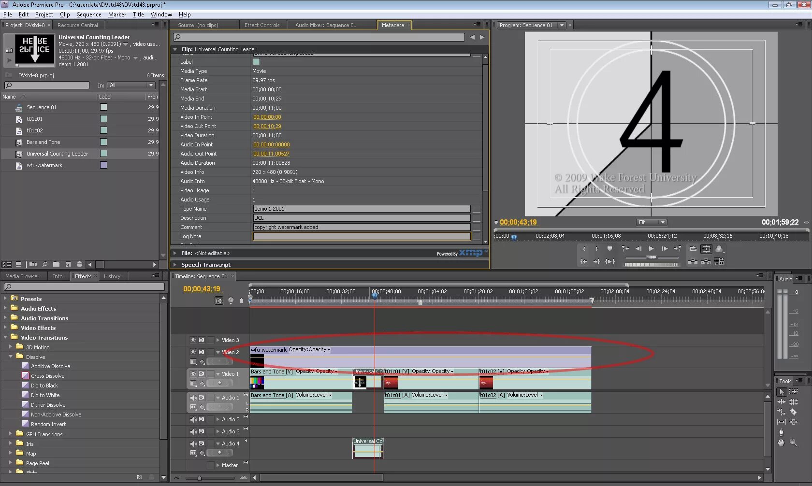
Task: Go to next marker in Program monitor
Action: [x=678, y=249]
